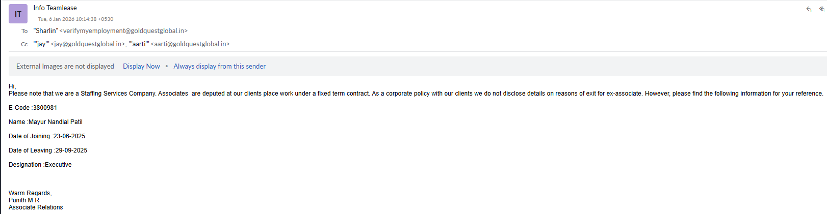Click the Date of Joining line
Screen dimensions: 827x214
[x=47, y=136]
